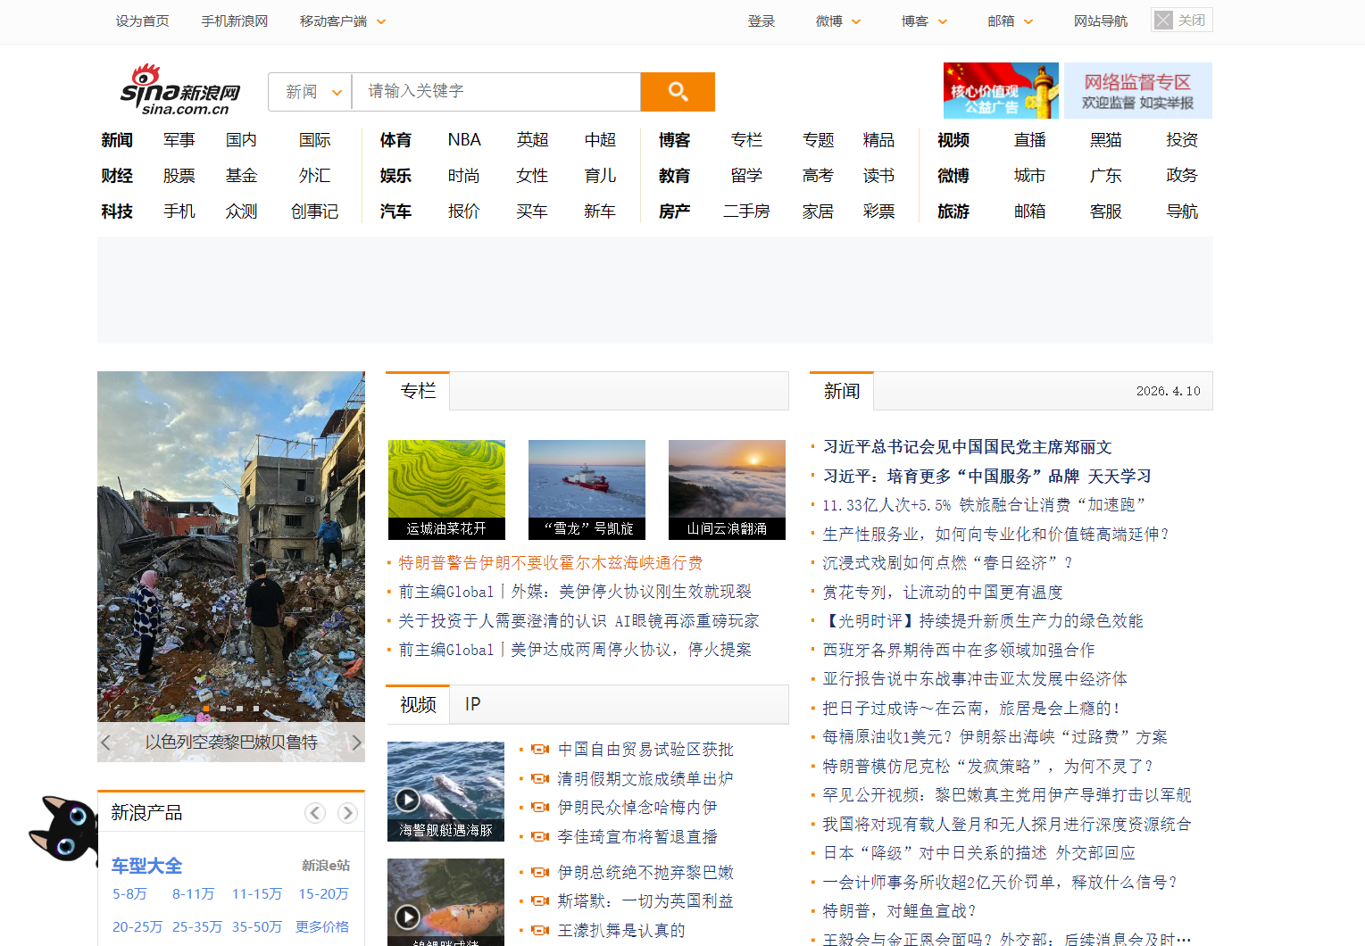Switch to the IP tab
The height and width of the screenshot is (946, 1365).
(x=472, y=704)
